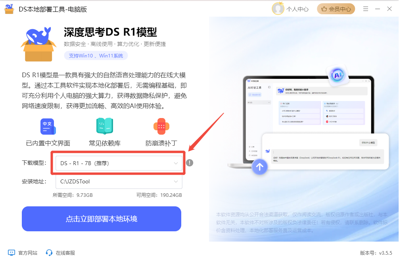Click the green dependency library book icon
The width and height of the screenshot is (399, 261).
pos(105,126)
